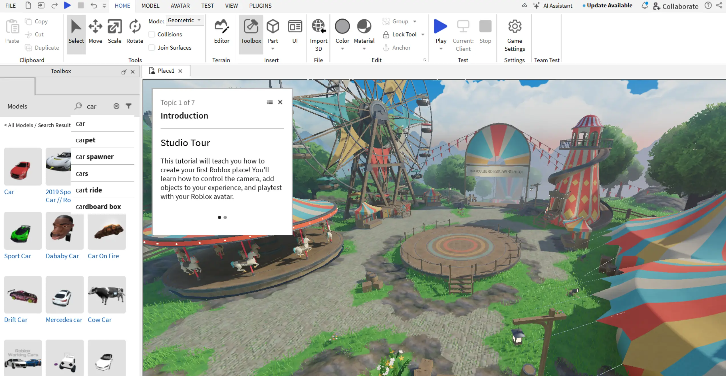Open the PLUGINS ribbon tab
726x376 pixels.
click(x=260, y=6)
